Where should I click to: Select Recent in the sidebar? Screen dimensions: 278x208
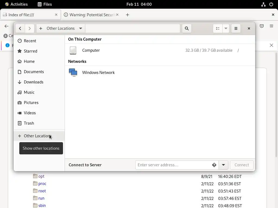tap(39, 41)
